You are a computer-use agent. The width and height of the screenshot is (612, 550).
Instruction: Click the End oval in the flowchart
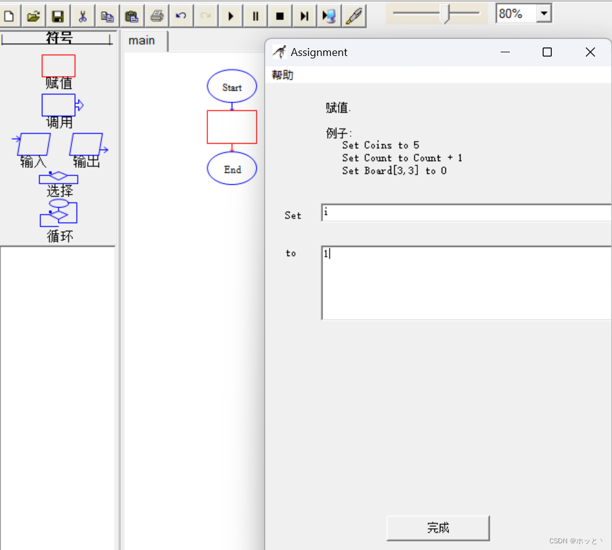pos(232,169)
